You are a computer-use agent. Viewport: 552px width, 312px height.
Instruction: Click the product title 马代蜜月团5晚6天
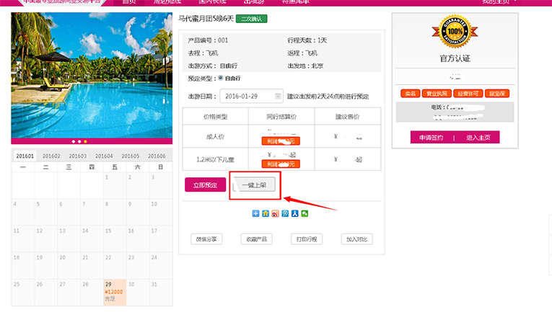click(206, 19)
